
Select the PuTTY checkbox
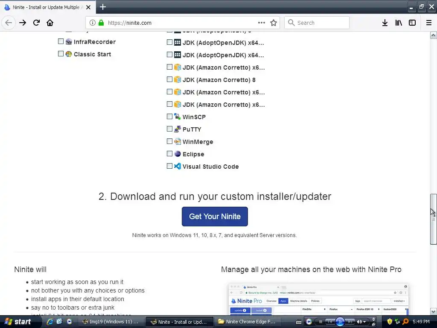pos(169,129)
